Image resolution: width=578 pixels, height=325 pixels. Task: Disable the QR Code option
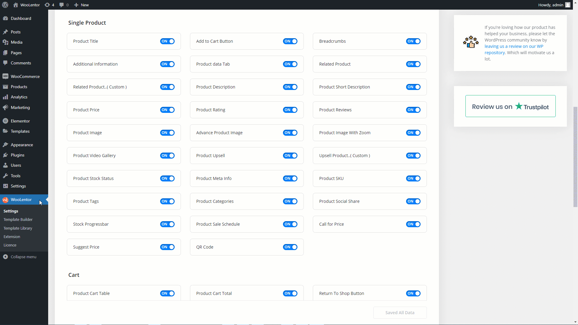[290, 247]
